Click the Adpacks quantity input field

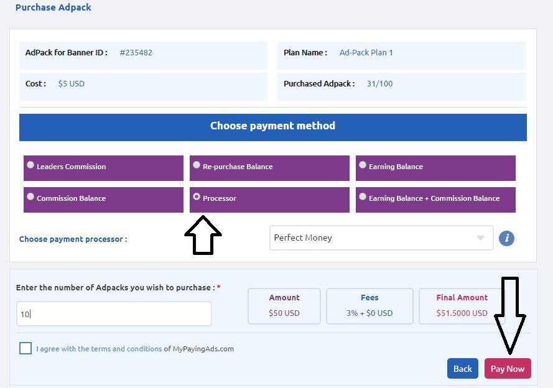click(x=114, y=314)
